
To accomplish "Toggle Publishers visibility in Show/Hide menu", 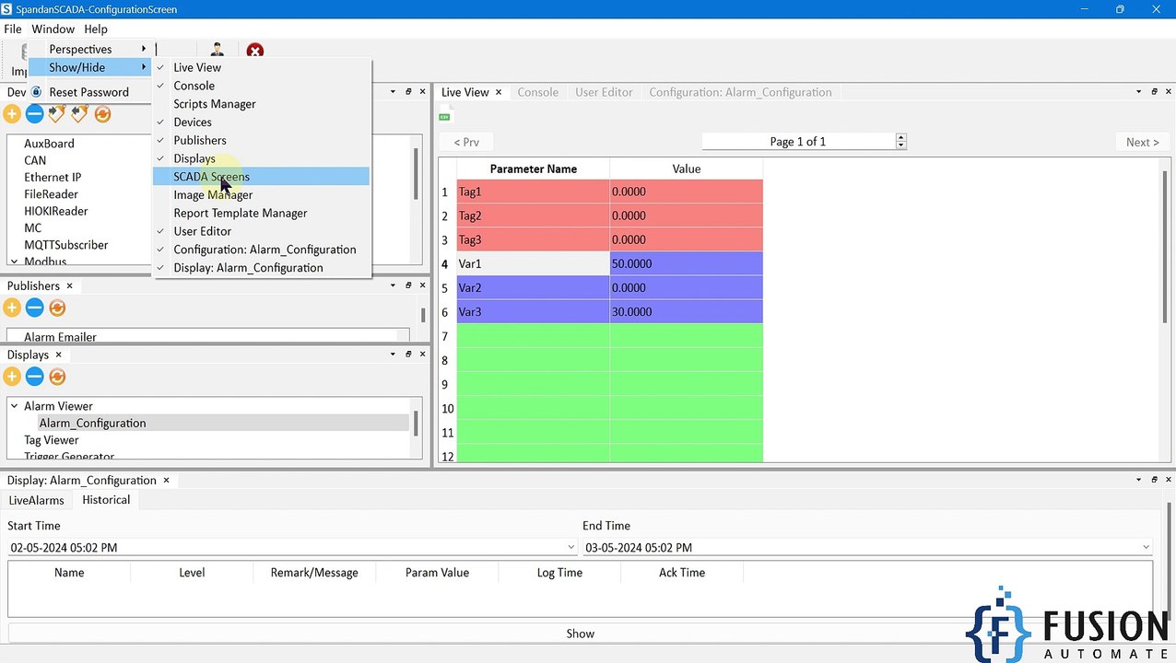I will tap(262, 140).
